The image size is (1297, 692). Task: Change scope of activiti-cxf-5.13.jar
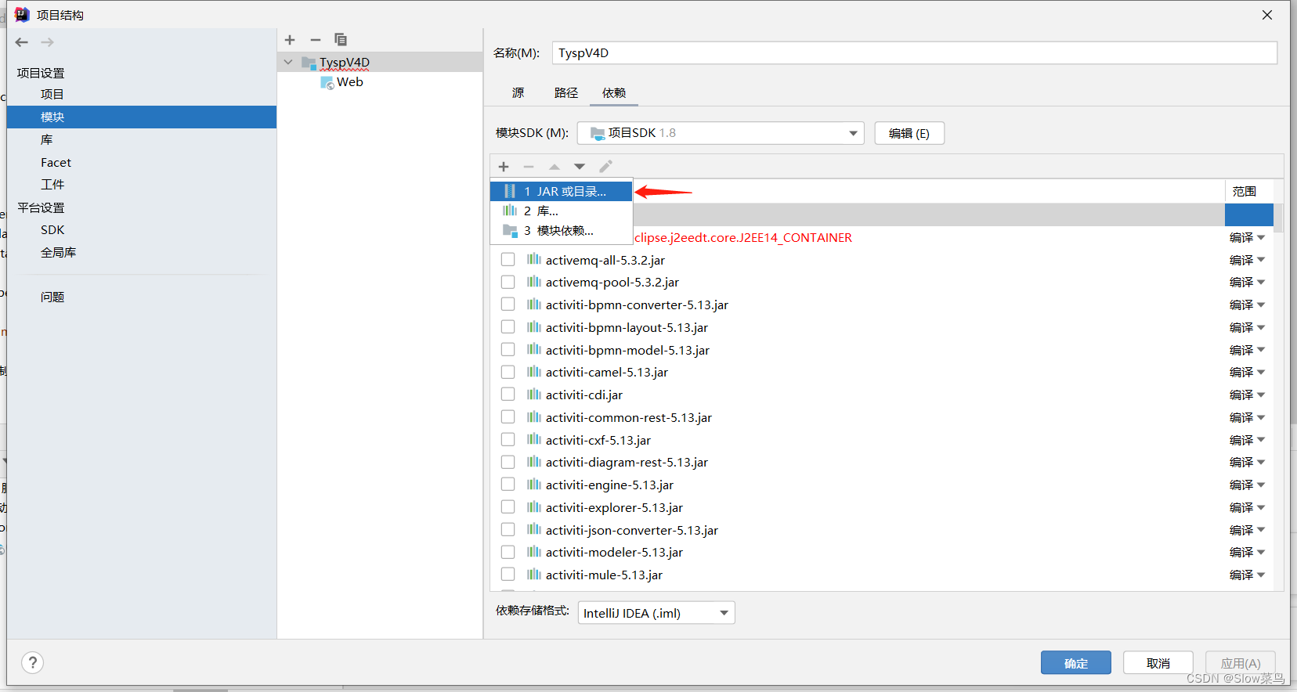coord(1247,440)
